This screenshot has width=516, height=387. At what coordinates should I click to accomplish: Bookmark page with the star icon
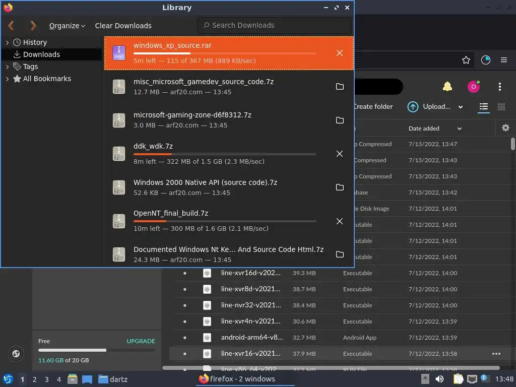[x=466, y=60]
